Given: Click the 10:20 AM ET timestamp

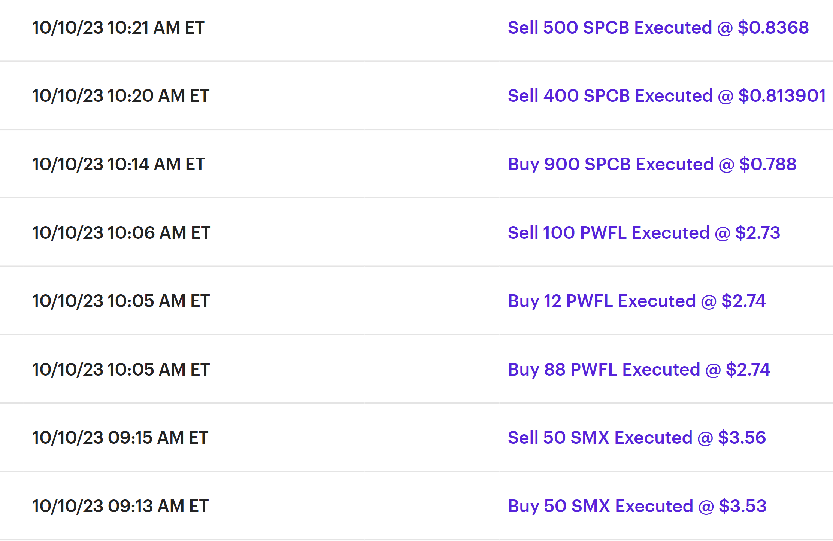Looking at the screenshot, I should point(120,96).
